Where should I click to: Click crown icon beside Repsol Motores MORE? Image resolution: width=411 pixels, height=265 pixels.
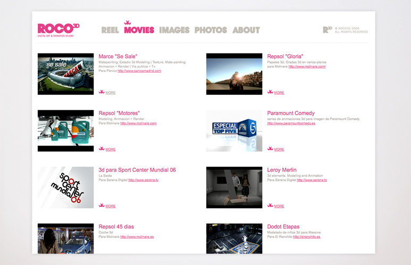coord(102,148)
